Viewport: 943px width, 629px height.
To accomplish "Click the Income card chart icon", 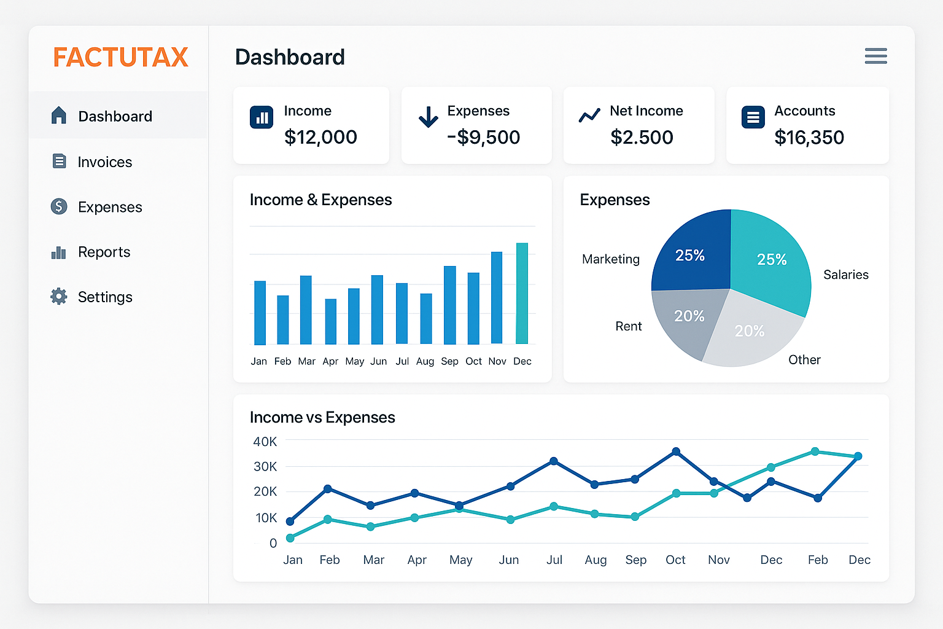I will pyautogui.click(x=262, y=117).
